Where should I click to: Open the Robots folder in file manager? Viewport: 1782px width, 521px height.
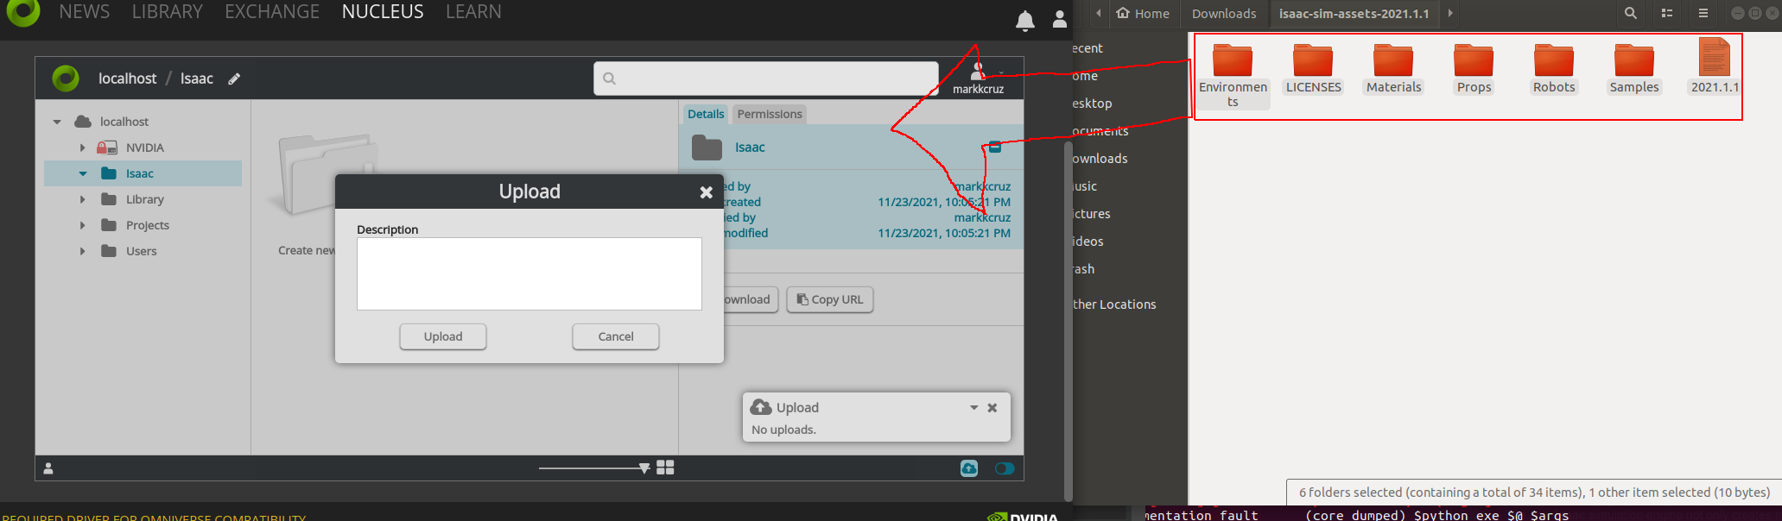1554,68
